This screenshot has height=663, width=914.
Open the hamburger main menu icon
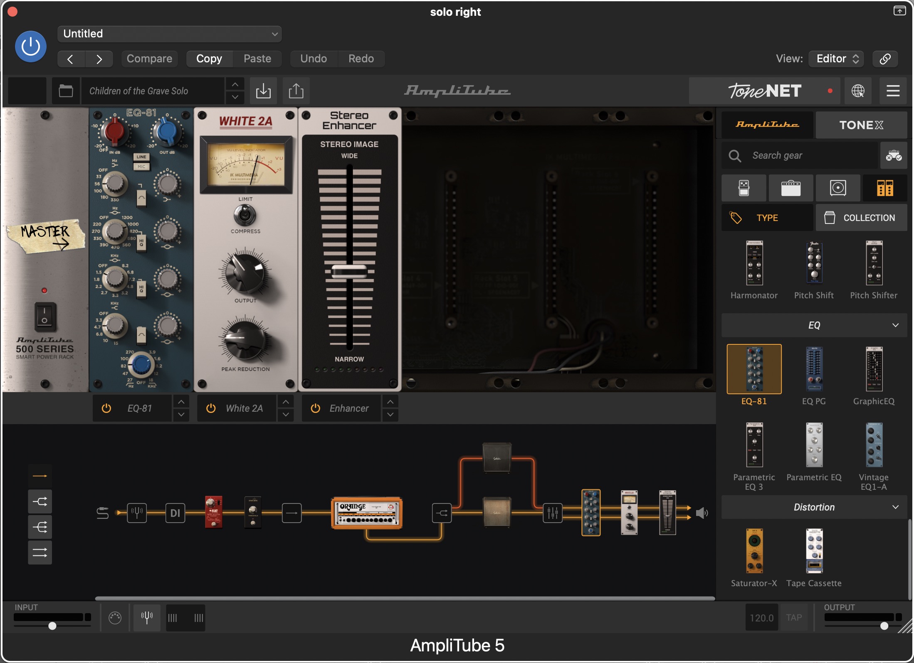893,91
